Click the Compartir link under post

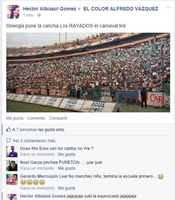(x=58, y=118)
